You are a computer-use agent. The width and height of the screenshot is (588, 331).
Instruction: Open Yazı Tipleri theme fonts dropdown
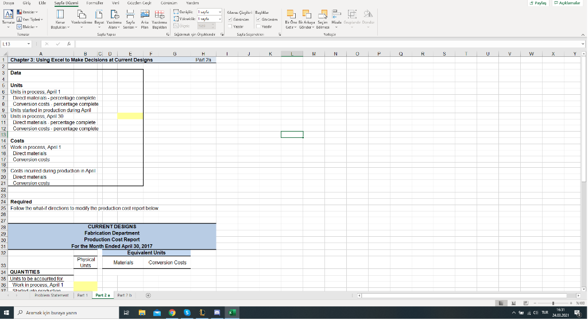click(x=30, y=19)
